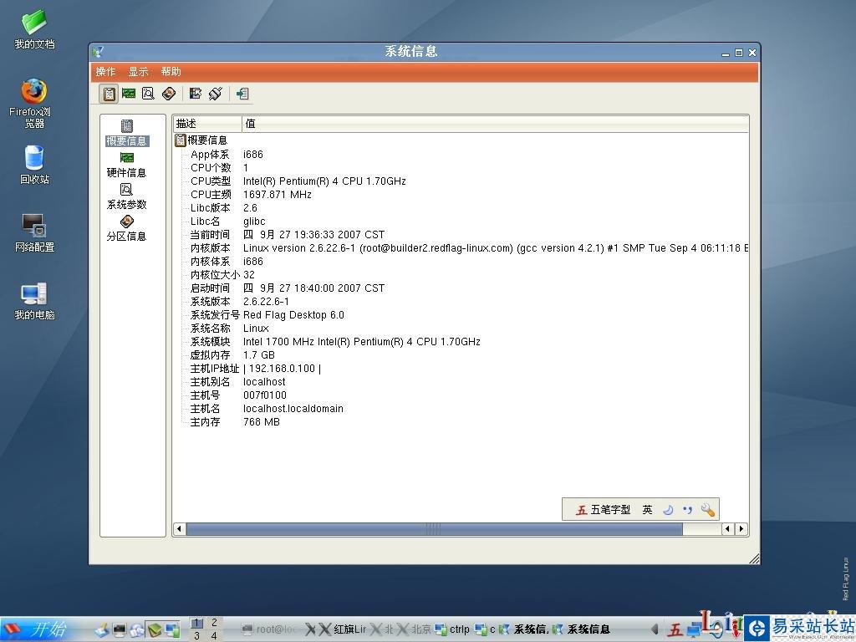The image size is (856, 642).
Task: Open 分区信息 with the disk toolbar icon
Action: (x=169, y=93)
